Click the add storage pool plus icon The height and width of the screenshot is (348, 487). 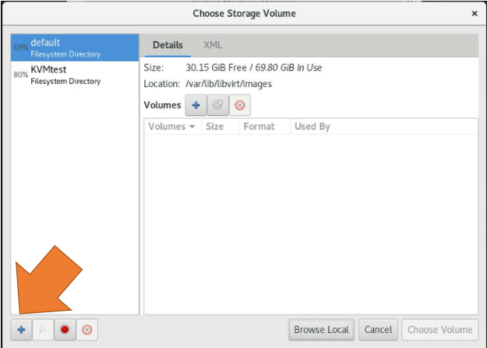pos(22,329)
